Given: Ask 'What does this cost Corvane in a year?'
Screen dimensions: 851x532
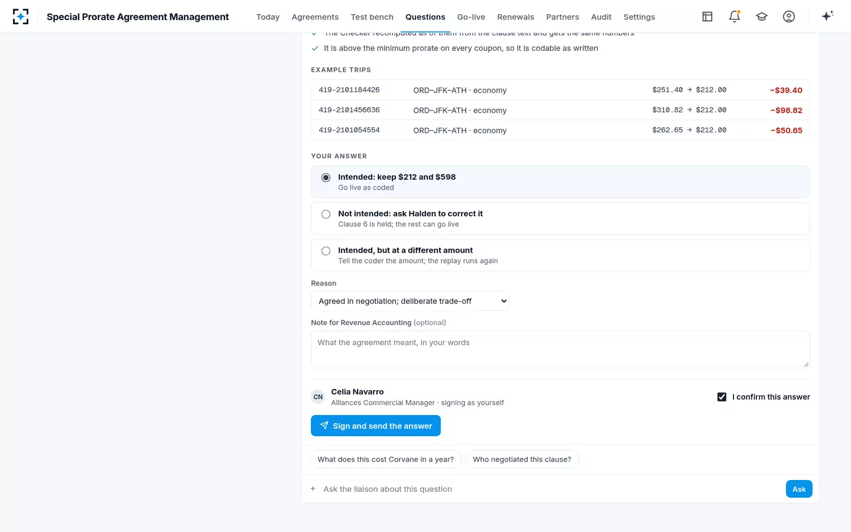Looking at the screenshot, I should click(x=386, y=459).
